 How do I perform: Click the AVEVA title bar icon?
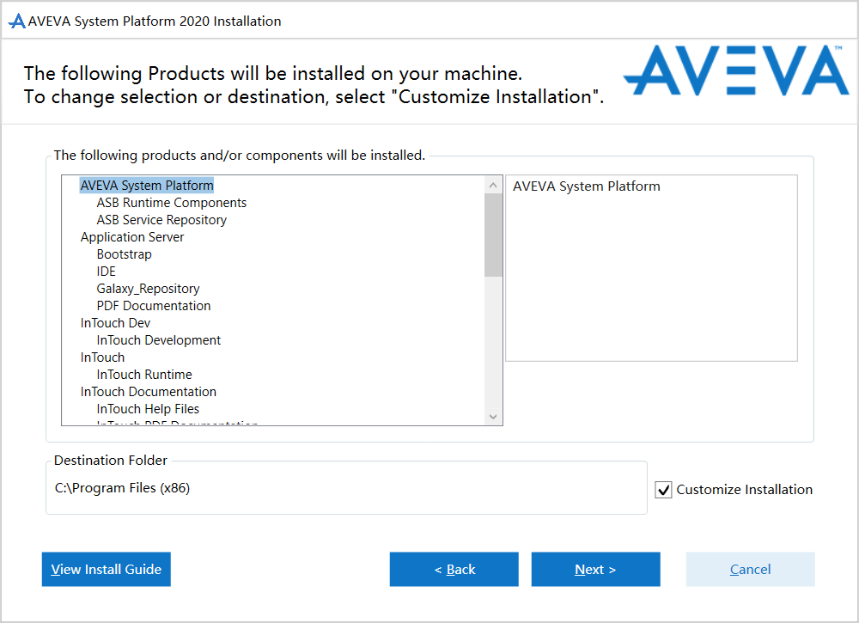point(16,21)
